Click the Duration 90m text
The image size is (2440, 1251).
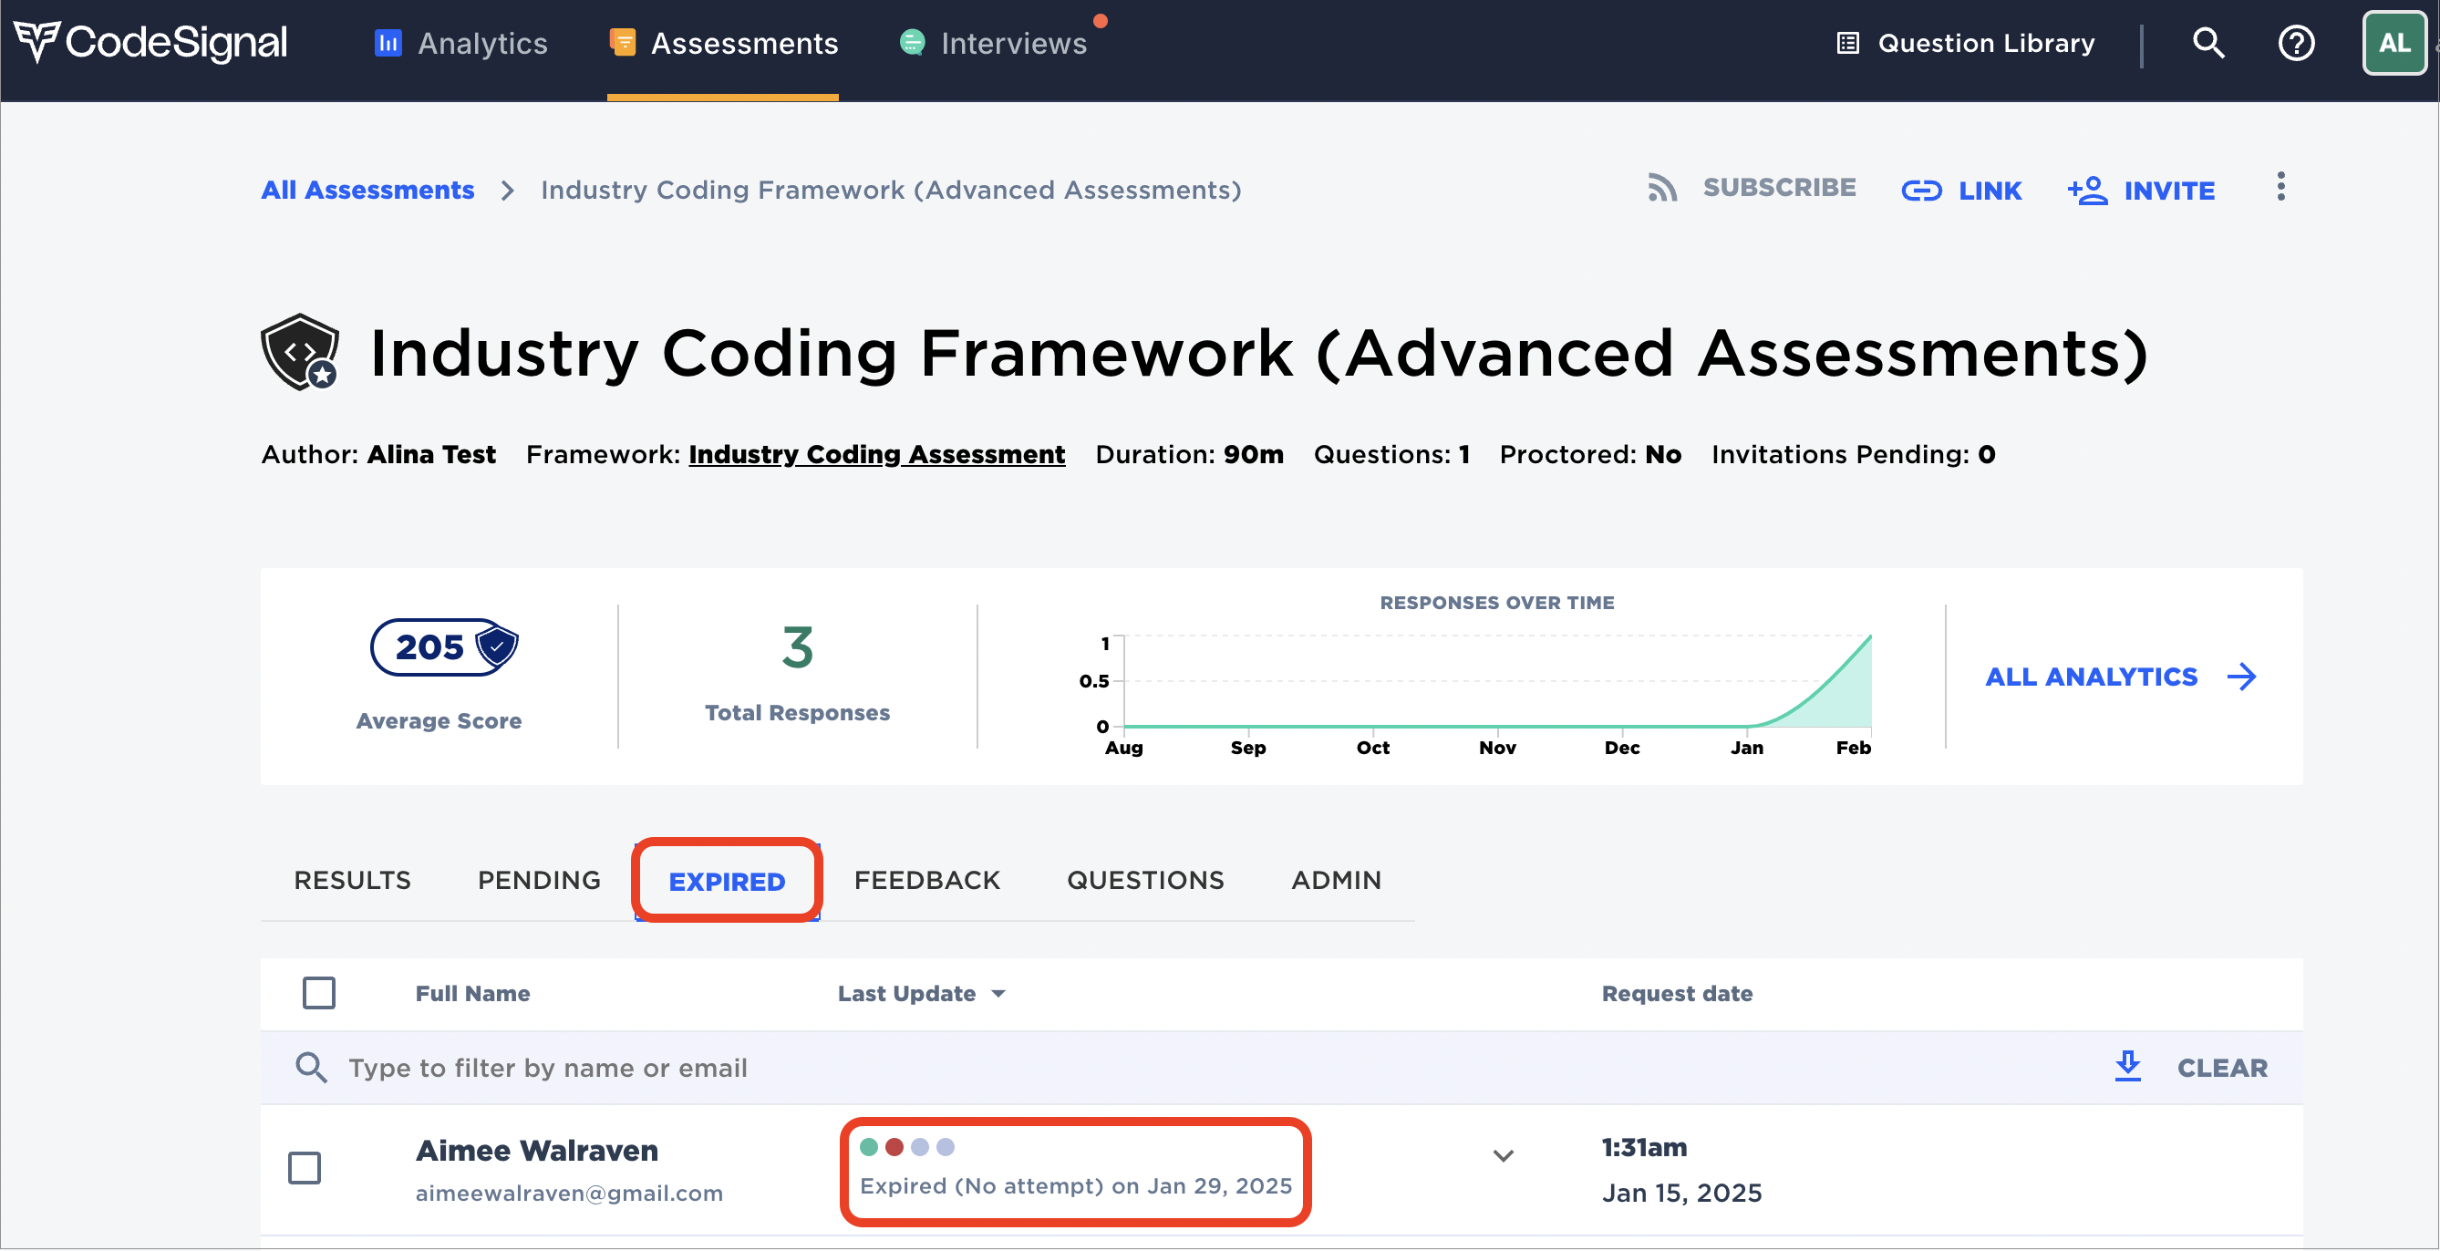pyautogui.click(x=1189, y=456)
